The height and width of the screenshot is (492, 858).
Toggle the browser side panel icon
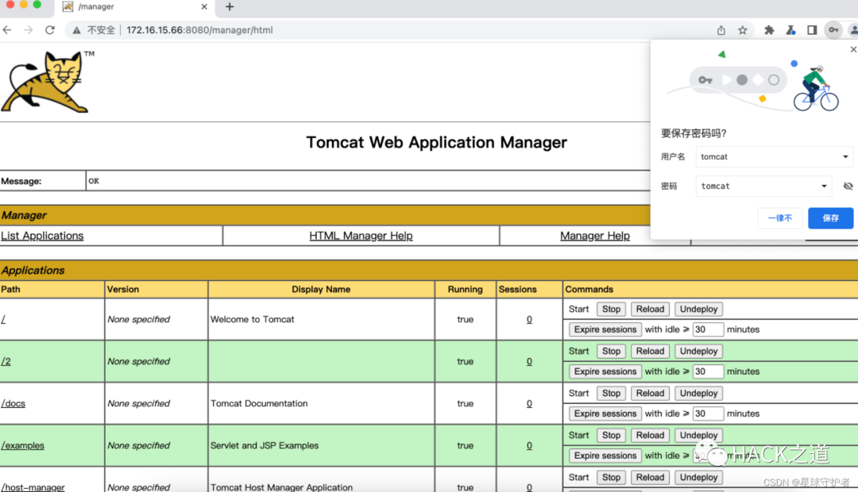[x=812, y=30]
